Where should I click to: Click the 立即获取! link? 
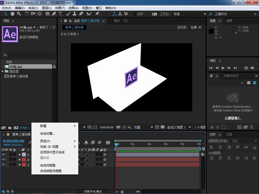pos(233,118)
